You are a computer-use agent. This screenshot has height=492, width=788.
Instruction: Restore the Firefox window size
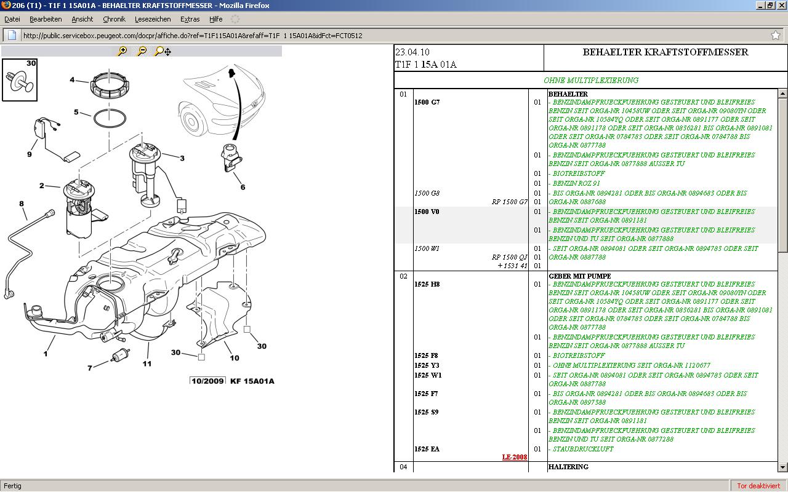tap(770, 5)
